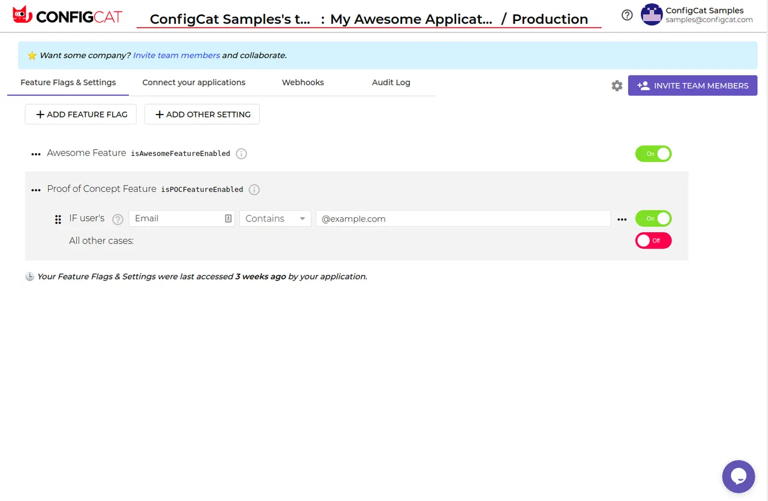Toggle the email rule On switch
768x501 pixels.
click(x=653, y=218)
